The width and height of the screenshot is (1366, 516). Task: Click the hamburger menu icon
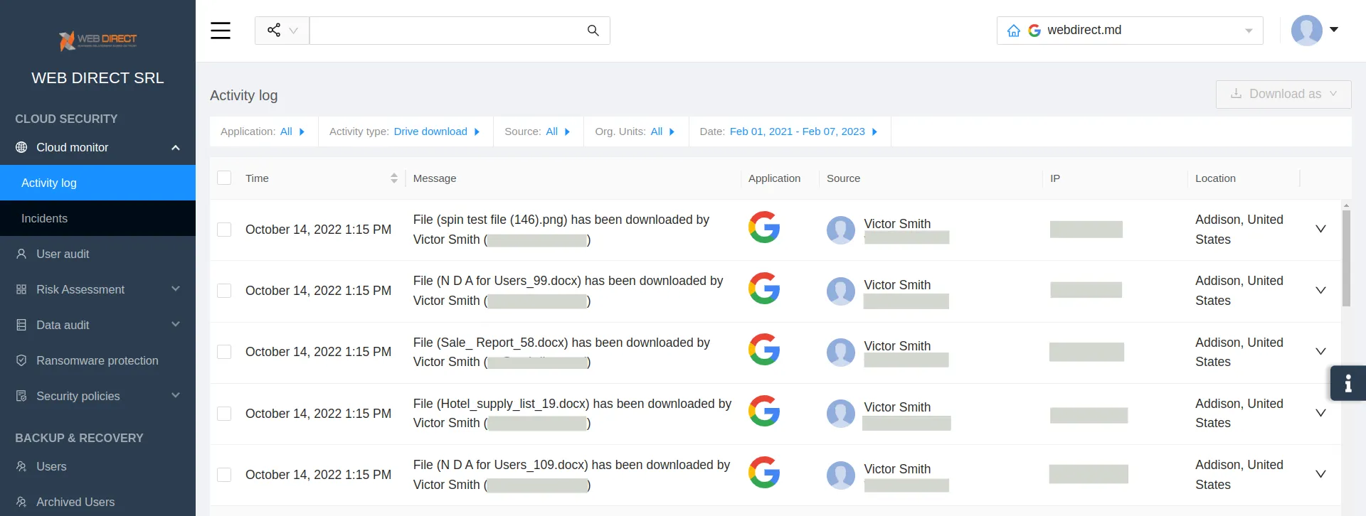pos(221,31)
